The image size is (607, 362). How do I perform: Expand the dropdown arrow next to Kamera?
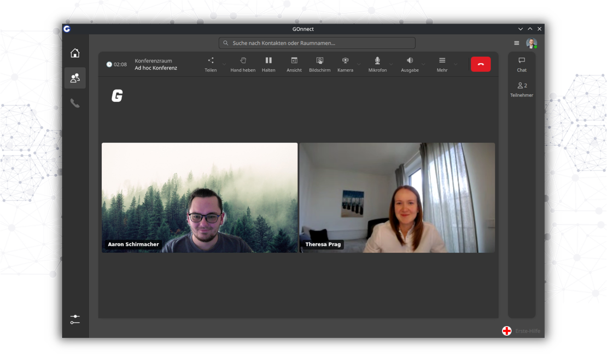(x=359, y=64)
